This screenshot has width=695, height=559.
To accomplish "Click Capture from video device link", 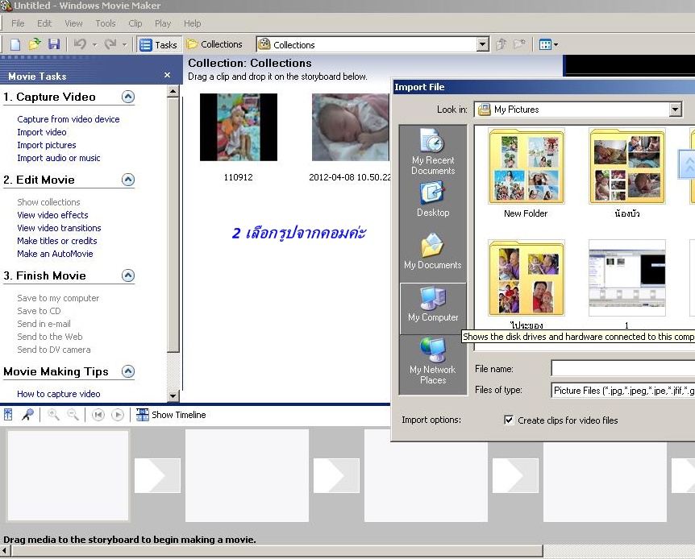I will click(69, 119).
